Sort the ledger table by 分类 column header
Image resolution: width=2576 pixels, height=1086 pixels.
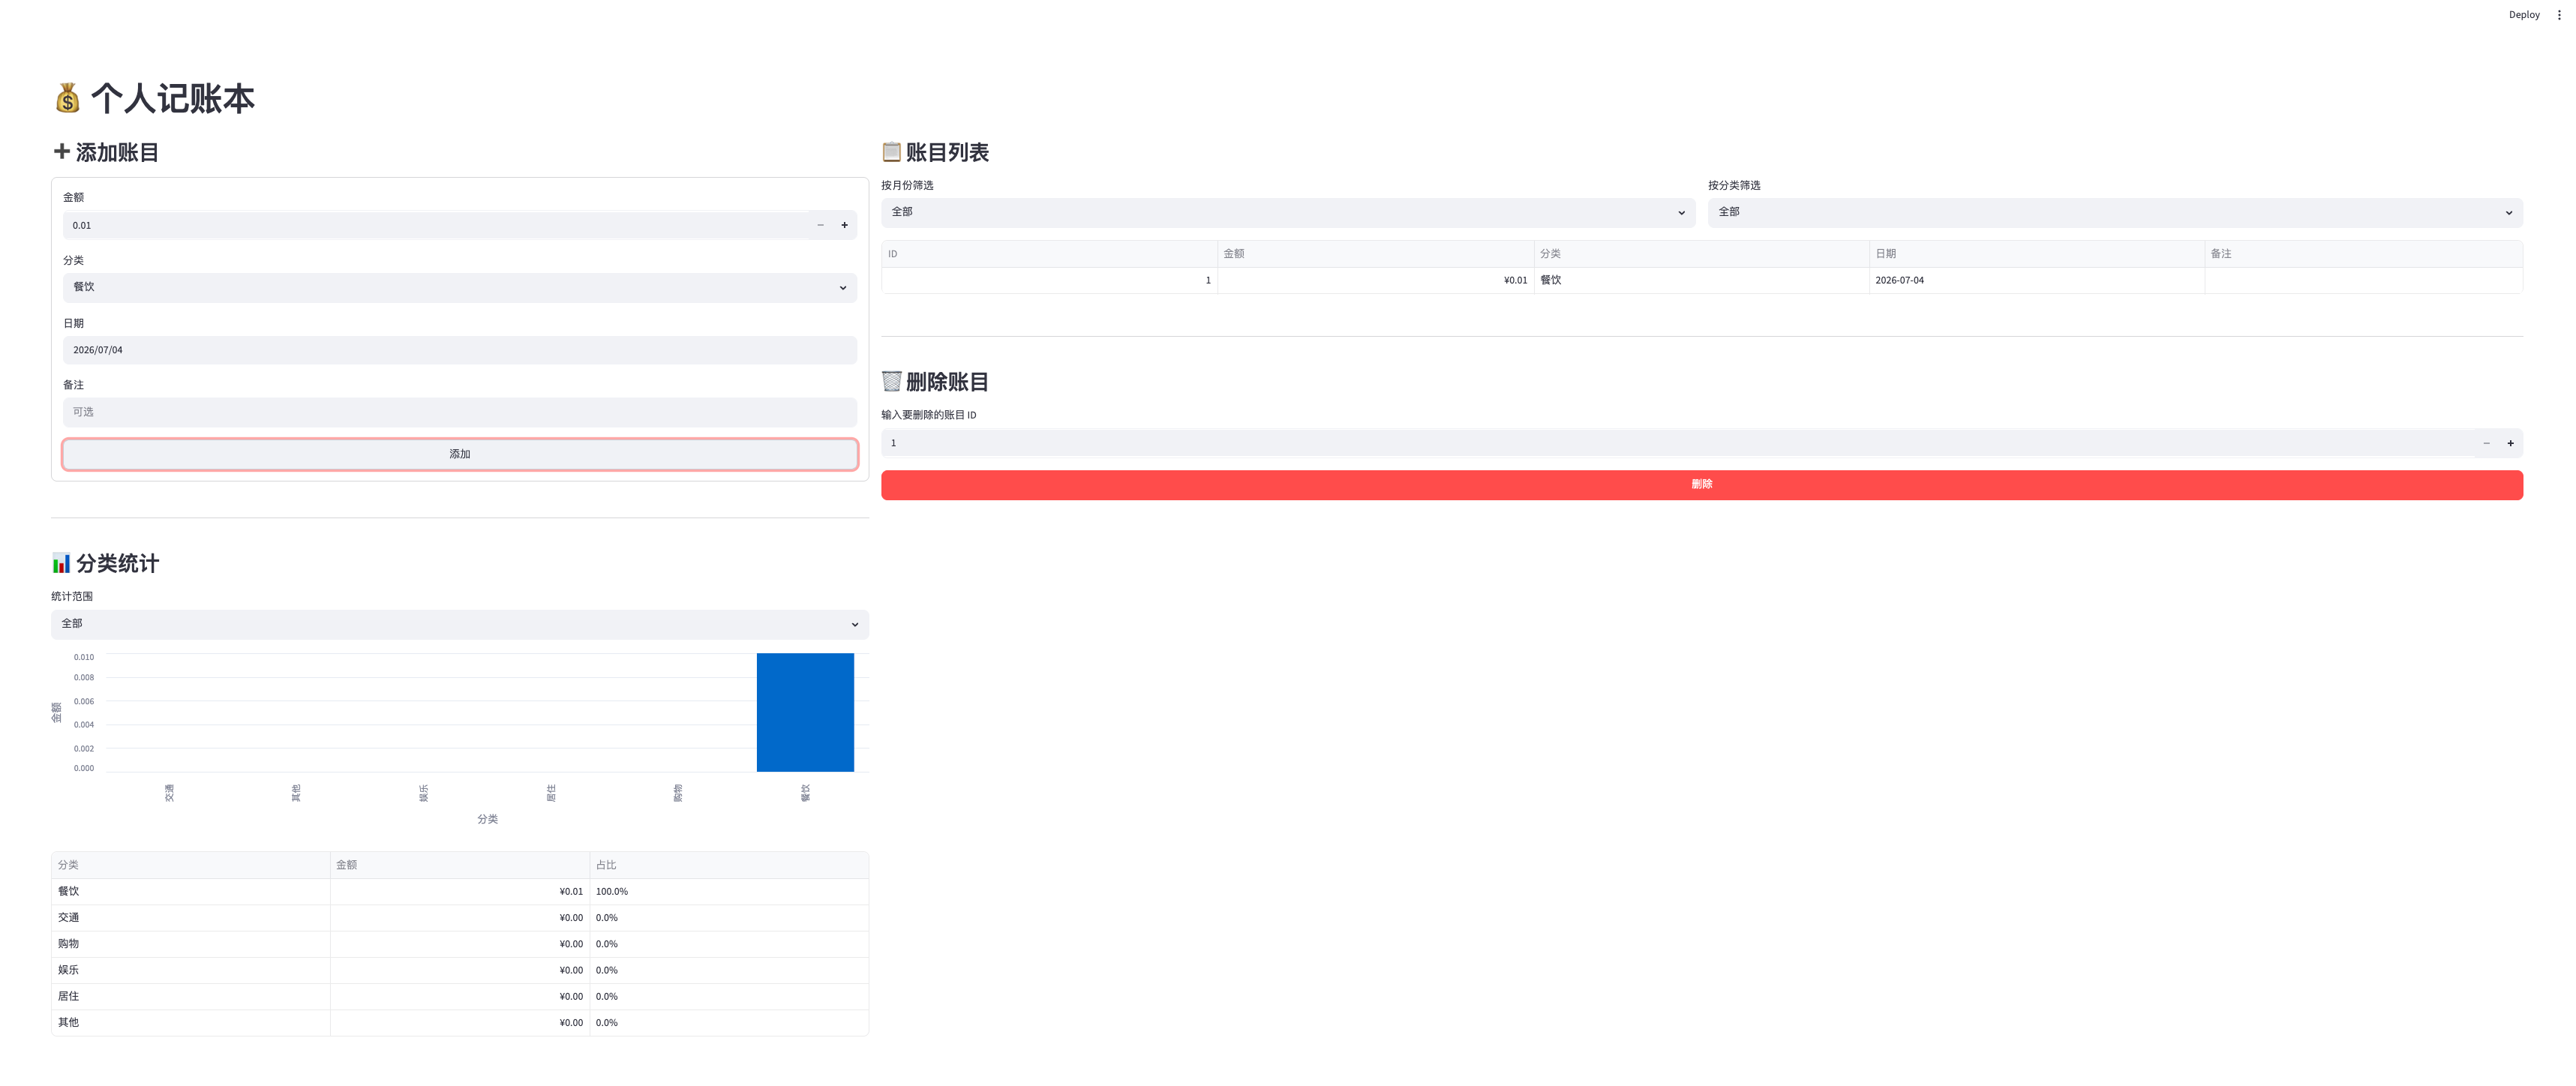tap(1701, 254)
